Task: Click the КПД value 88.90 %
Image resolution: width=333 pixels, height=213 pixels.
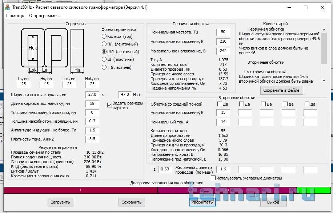Action: (x=94, y=166)
